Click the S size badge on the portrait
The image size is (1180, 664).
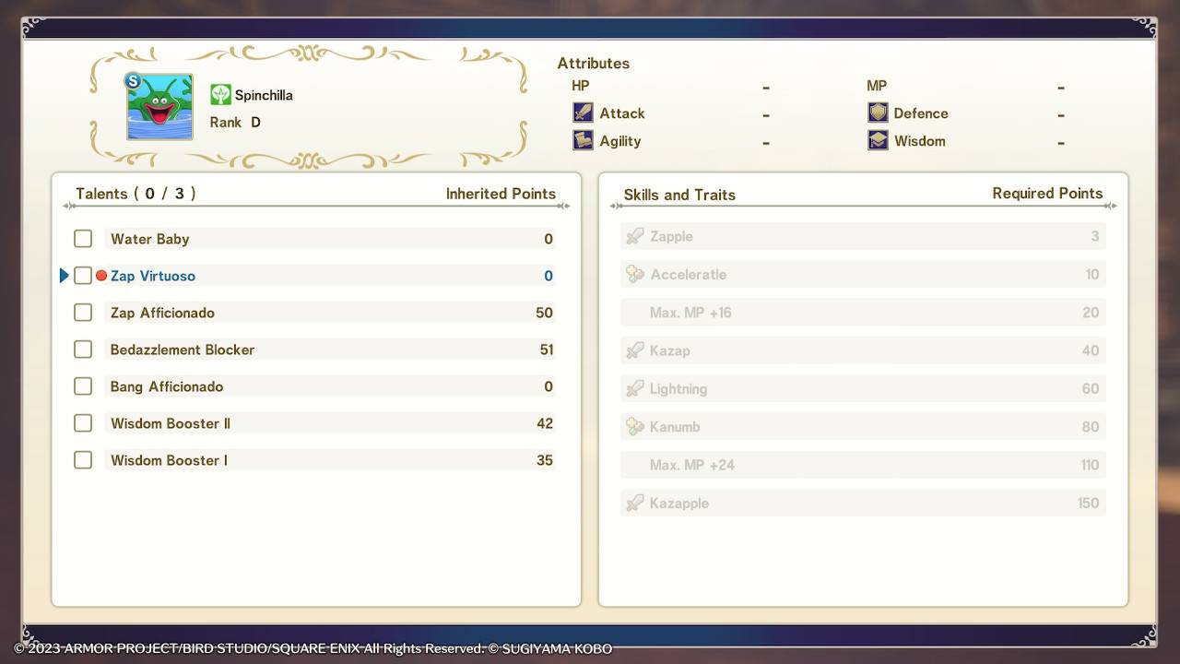pyautogui.click(x=133, y=80)
